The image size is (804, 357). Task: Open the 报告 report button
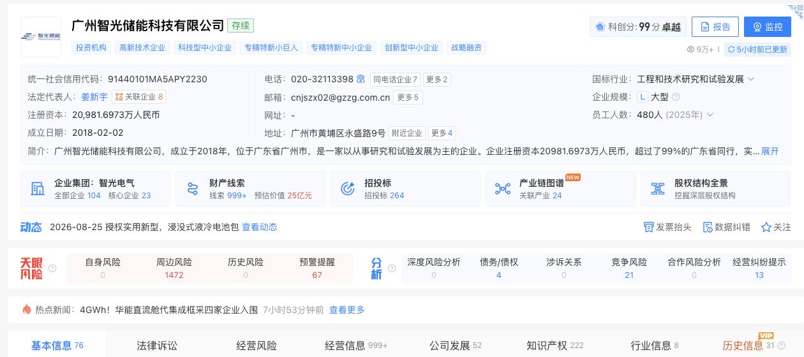click(715, 27)
